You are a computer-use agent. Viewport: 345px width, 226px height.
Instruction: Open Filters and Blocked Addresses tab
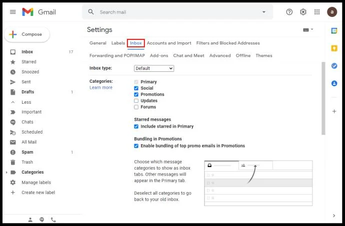click(x=228, y=43)
